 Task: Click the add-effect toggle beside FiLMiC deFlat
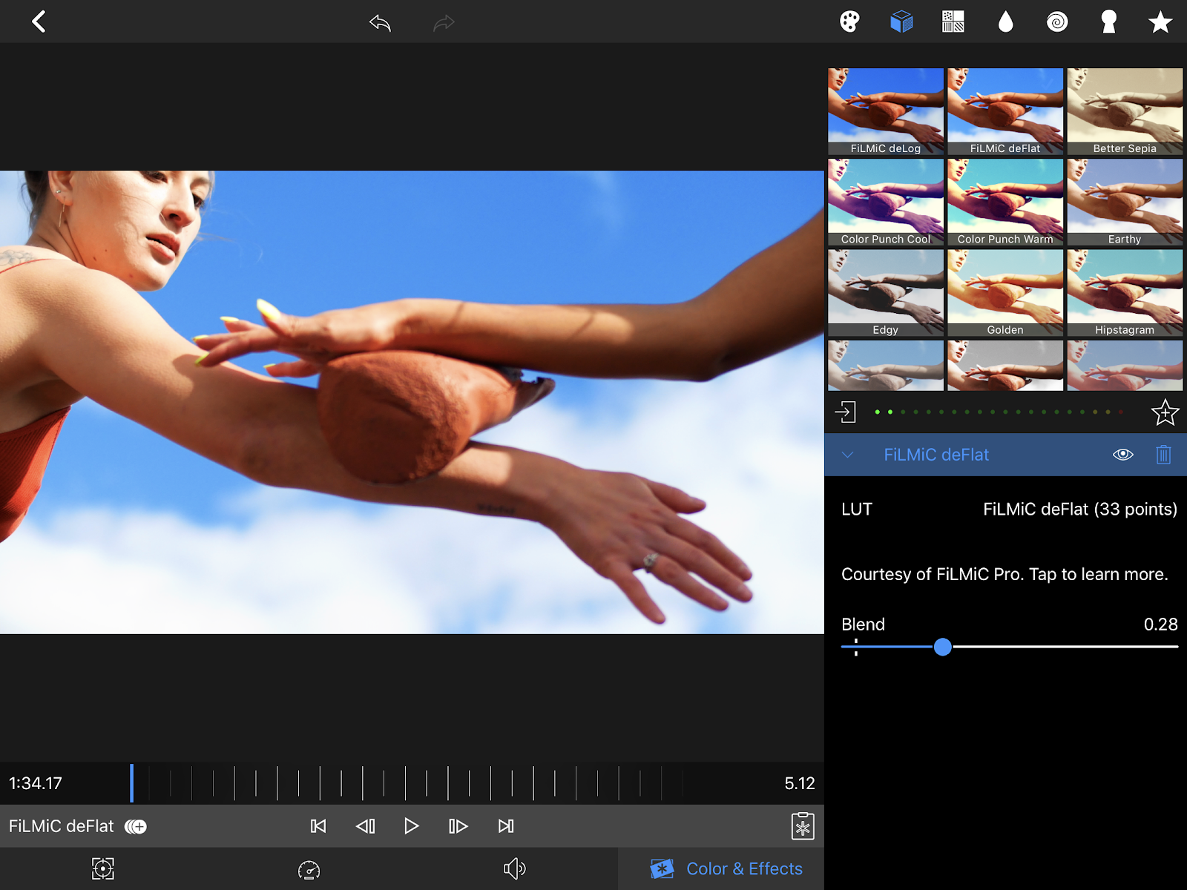point(136,826)
